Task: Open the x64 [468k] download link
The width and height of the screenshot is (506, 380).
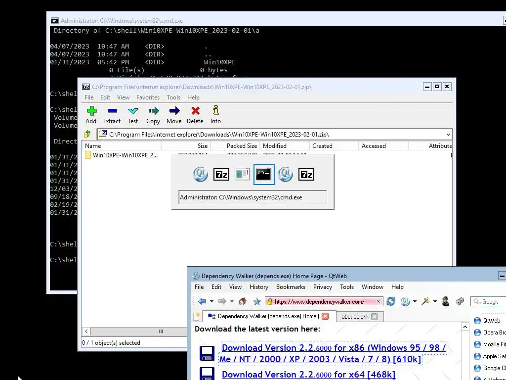Action: coord(308,374)
